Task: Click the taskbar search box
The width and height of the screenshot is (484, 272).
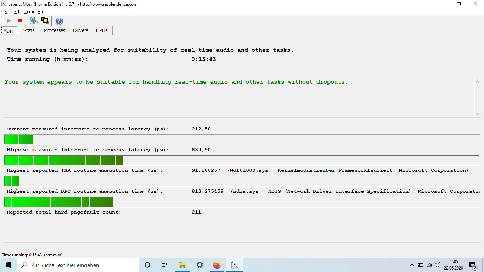Action: point(78,265)
